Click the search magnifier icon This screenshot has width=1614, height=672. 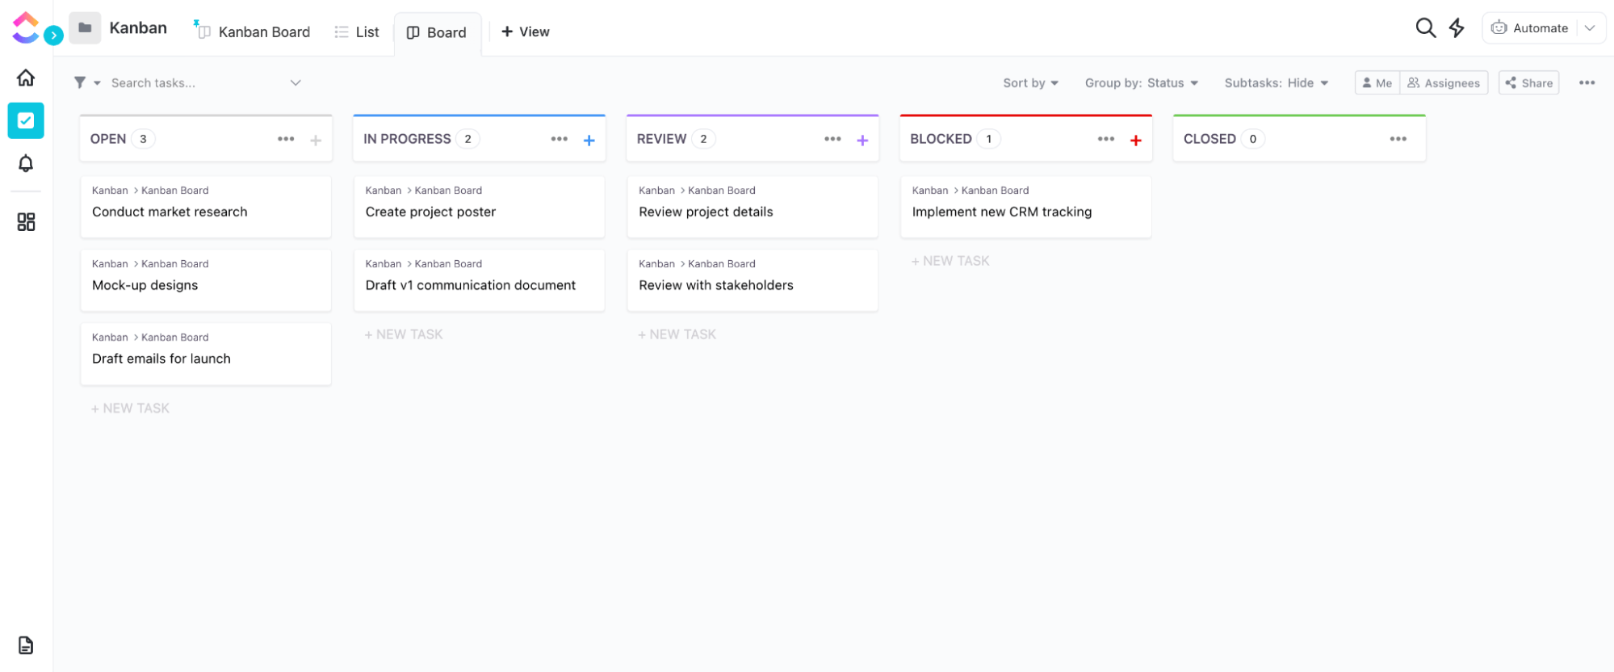coord(1425,28)
